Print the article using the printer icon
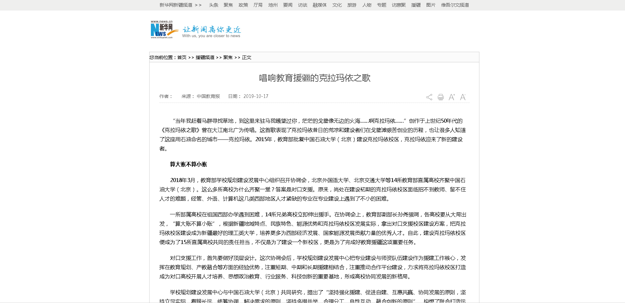Image resolution: width=625 pixels, height=303 pixels. [440, 97]
